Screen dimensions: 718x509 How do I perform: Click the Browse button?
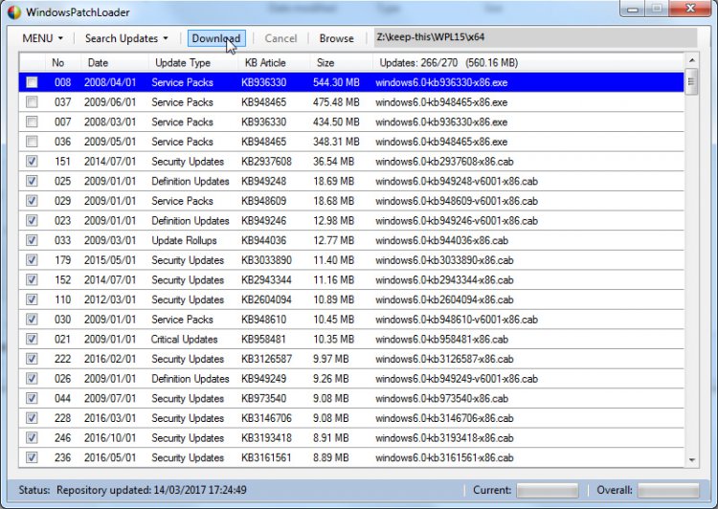pyautogui.click(x=337, y=38)
